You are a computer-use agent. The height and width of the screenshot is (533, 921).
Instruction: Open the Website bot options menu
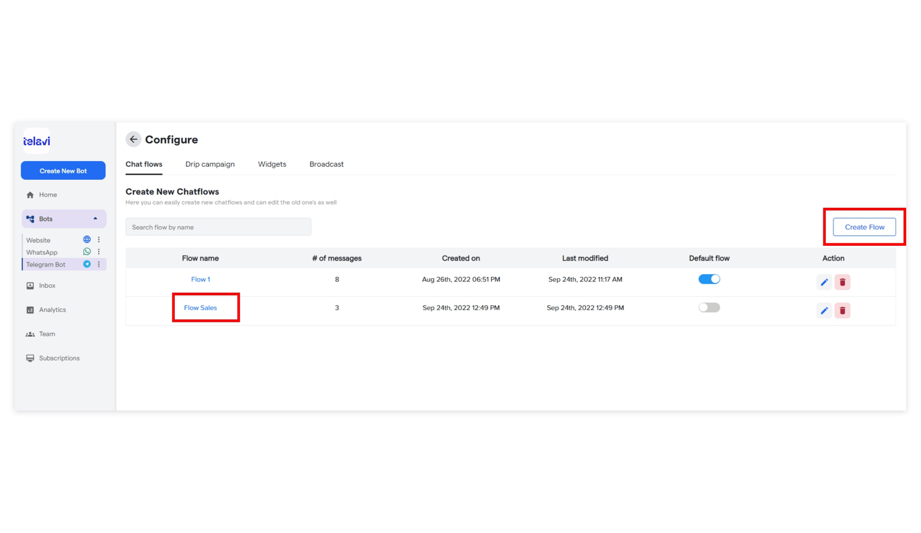[99, 239]
